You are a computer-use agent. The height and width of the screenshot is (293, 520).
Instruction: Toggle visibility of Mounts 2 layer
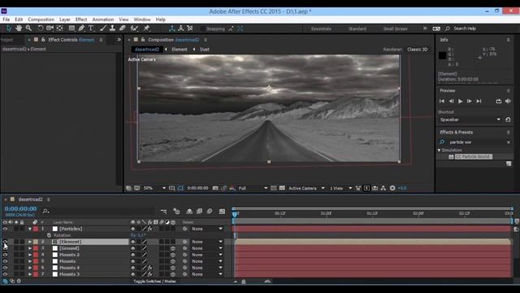click(5, 255)
